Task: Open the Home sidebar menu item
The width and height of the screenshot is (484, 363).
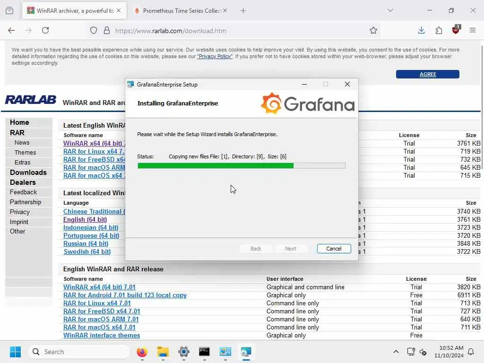Action: [19, 122]
